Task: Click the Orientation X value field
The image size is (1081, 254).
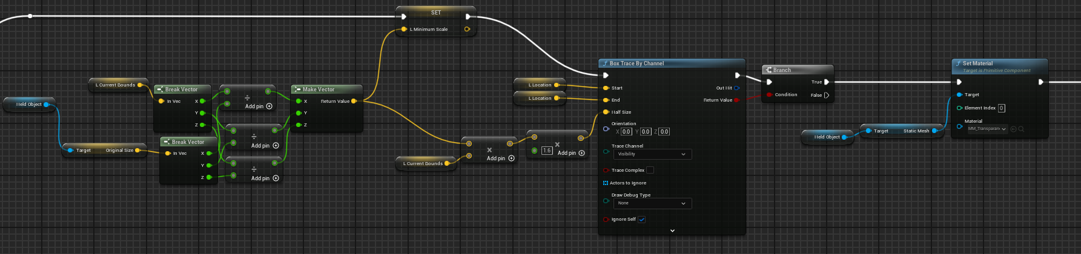Action: 626,132
